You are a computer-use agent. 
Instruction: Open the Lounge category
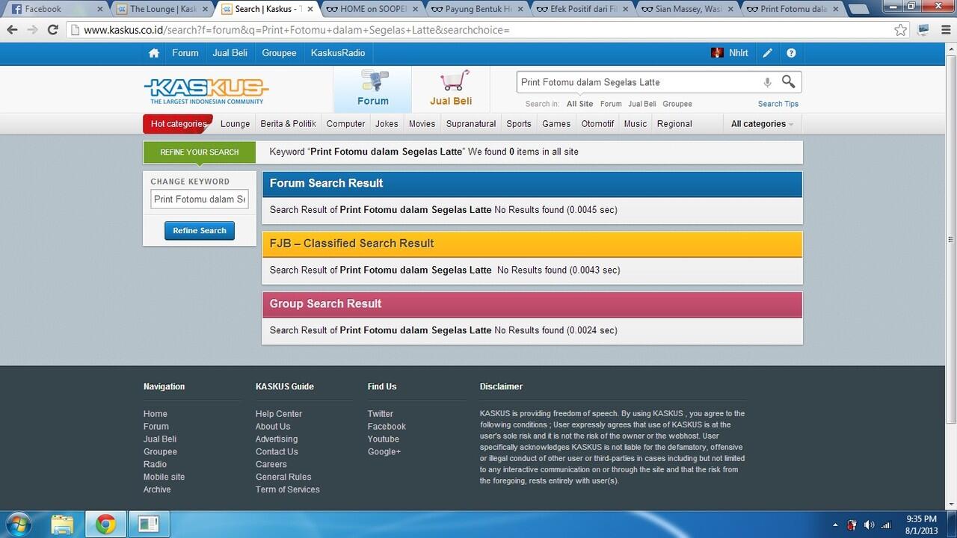(x=236, y=124)
